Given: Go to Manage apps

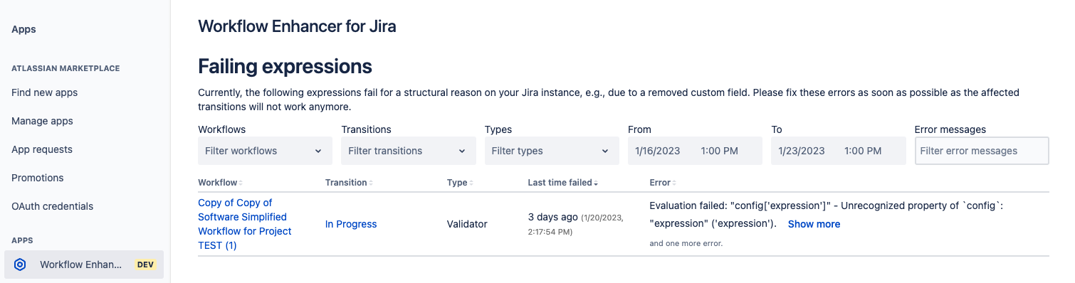Looking at the screenshot, I should [x=42, y=121].
